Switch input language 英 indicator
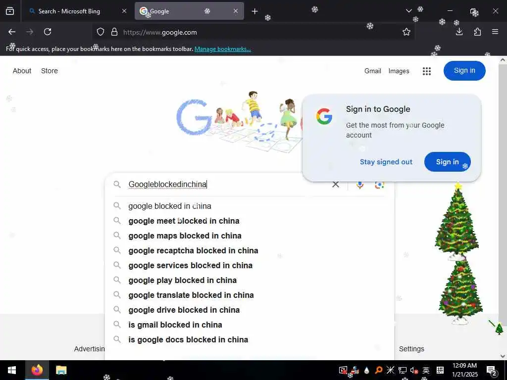 tap(426, 370)
